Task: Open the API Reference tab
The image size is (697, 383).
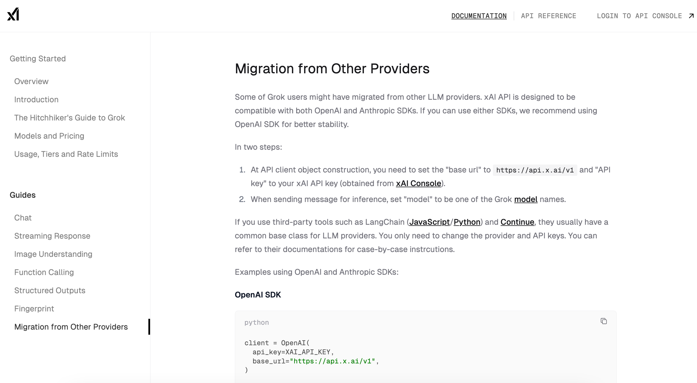Action: (x=548, y=16)
